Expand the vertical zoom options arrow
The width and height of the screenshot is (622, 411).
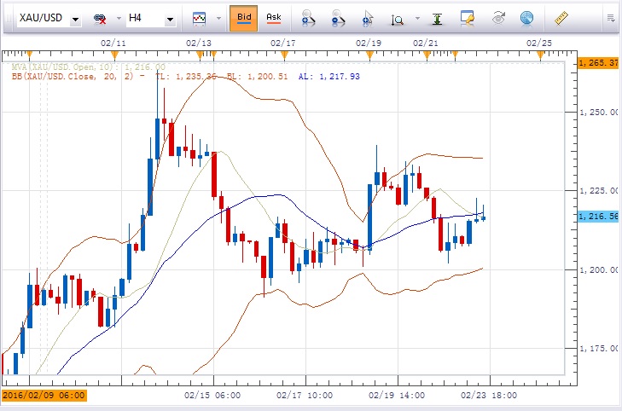point(417,18)
